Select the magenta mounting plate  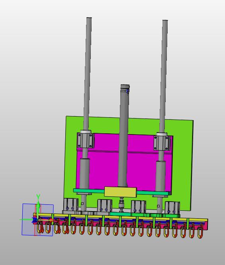pyautogui.click(x=105, y=169)
